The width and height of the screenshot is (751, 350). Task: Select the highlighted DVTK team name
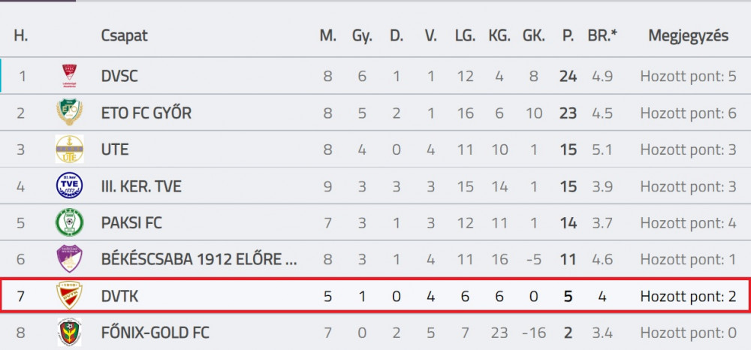pyautogui.click(x=119, y=297)
